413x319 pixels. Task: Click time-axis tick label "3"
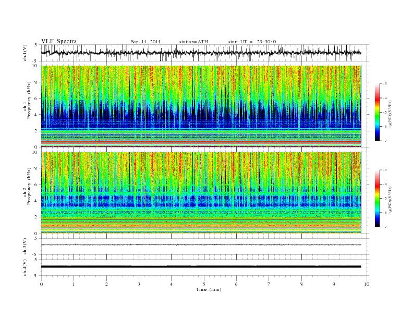click(x=139, y=284)
